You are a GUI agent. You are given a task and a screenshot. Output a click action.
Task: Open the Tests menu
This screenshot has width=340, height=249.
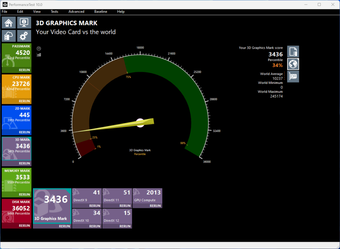(54, 12)
